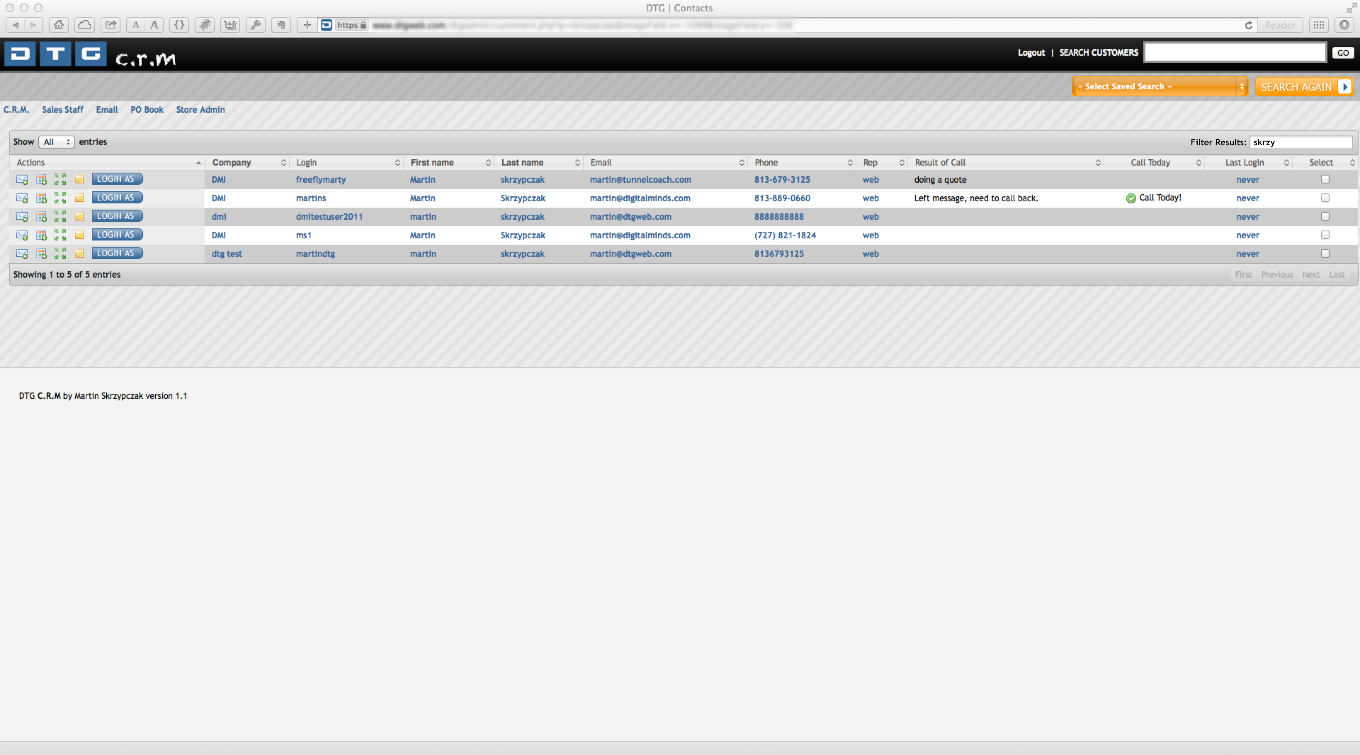Screen dimensions: 1360x755
Task: Go back with browser back arrow
Action: point(15,25)
